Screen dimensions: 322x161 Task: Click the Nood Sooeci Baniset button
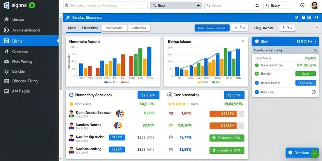212,28
